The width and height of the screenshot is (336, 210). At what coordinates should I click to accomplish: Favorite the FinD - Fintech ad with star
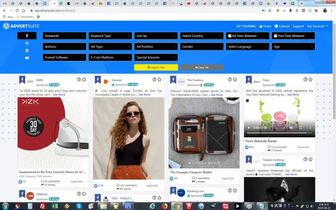(x=160, y=197)
